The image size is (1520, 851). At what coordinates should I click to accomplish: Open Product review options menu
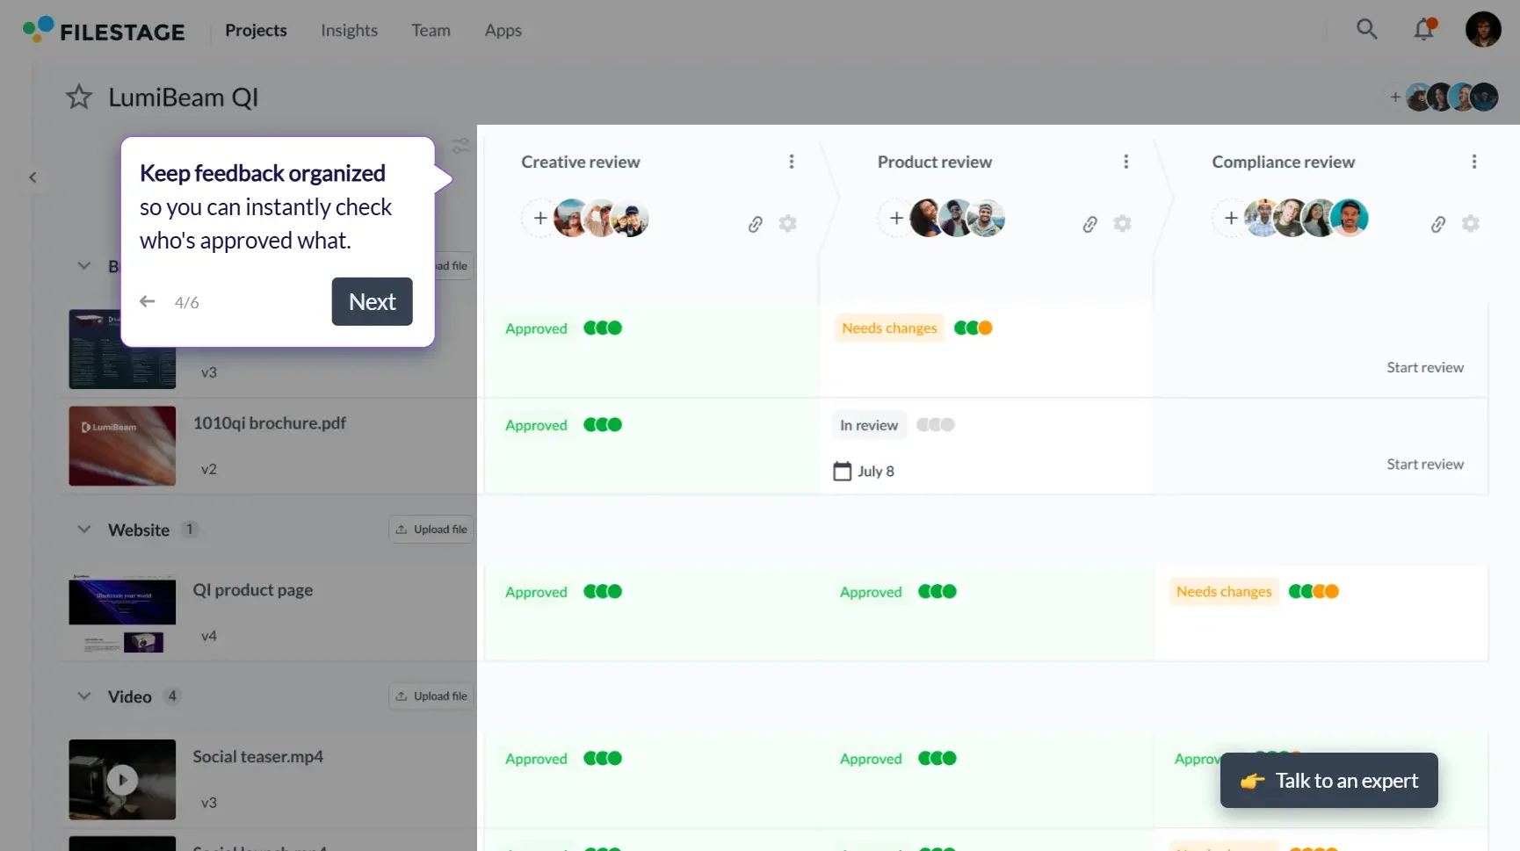point(1126,162)
